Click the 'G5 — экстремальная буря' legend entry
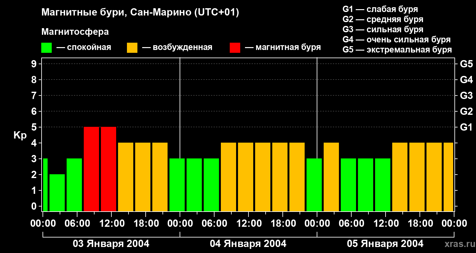This screenshot has height=253, width=476. click(x=397, y=50)
